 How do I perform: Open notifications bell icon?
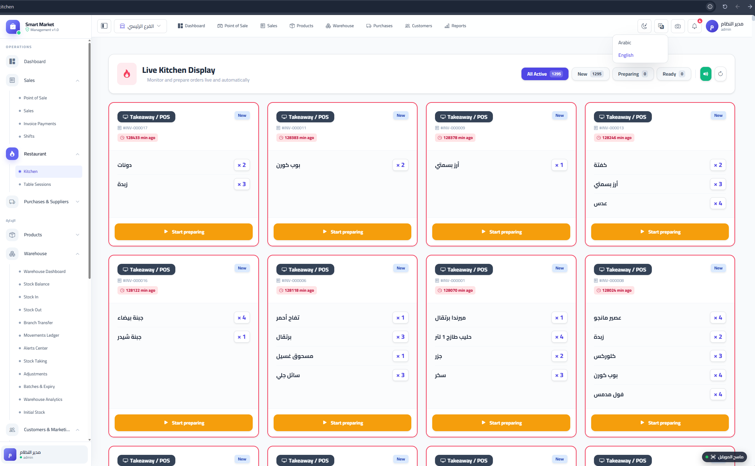point(694,26)
